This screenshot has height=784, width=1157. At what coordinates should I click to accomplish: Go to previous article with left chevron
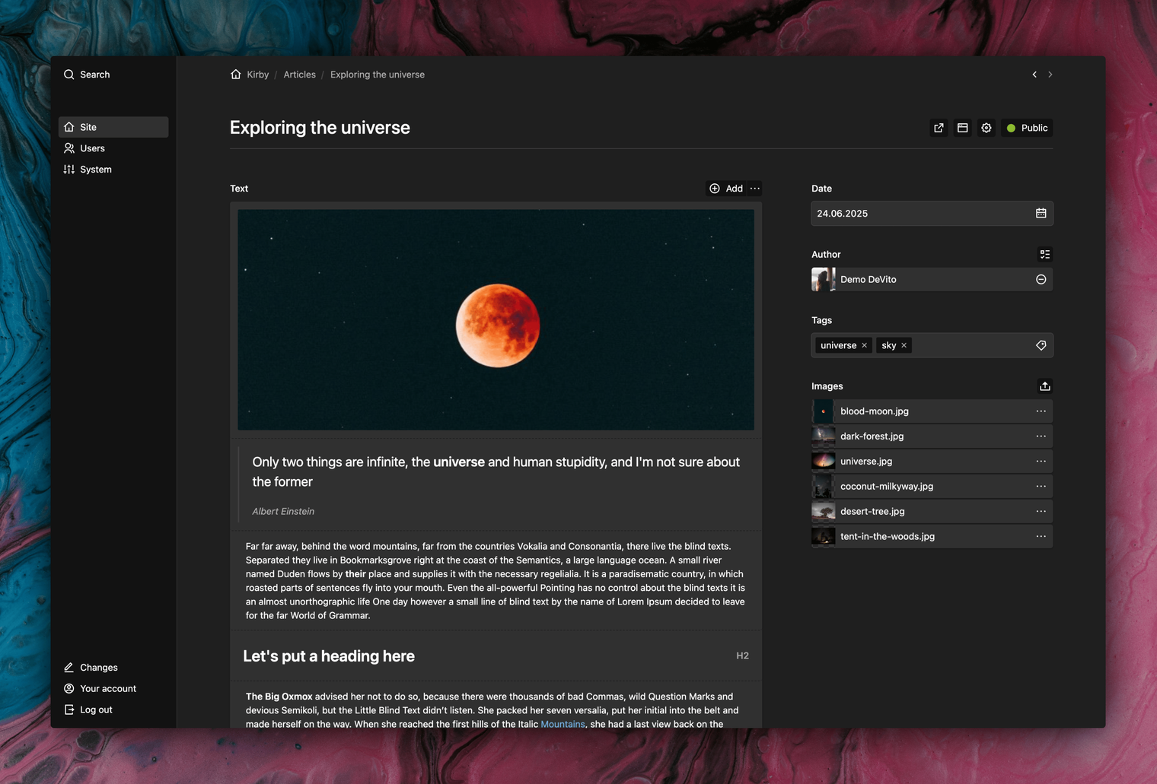click(x=1034, y=75)
